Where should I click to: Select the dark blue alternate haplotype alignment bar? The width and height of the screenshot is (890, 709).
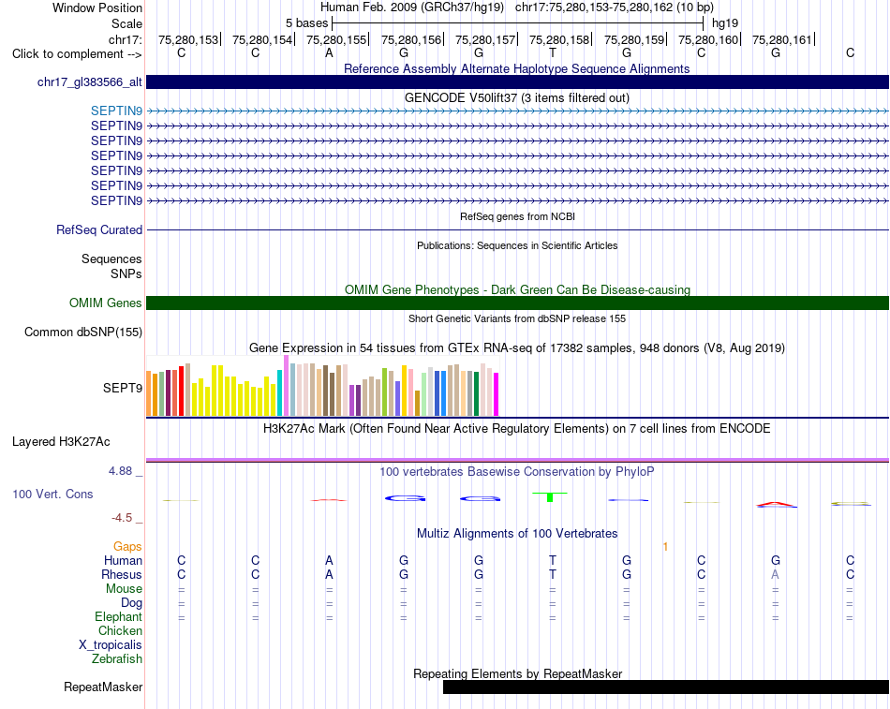[x=517, y=82]
